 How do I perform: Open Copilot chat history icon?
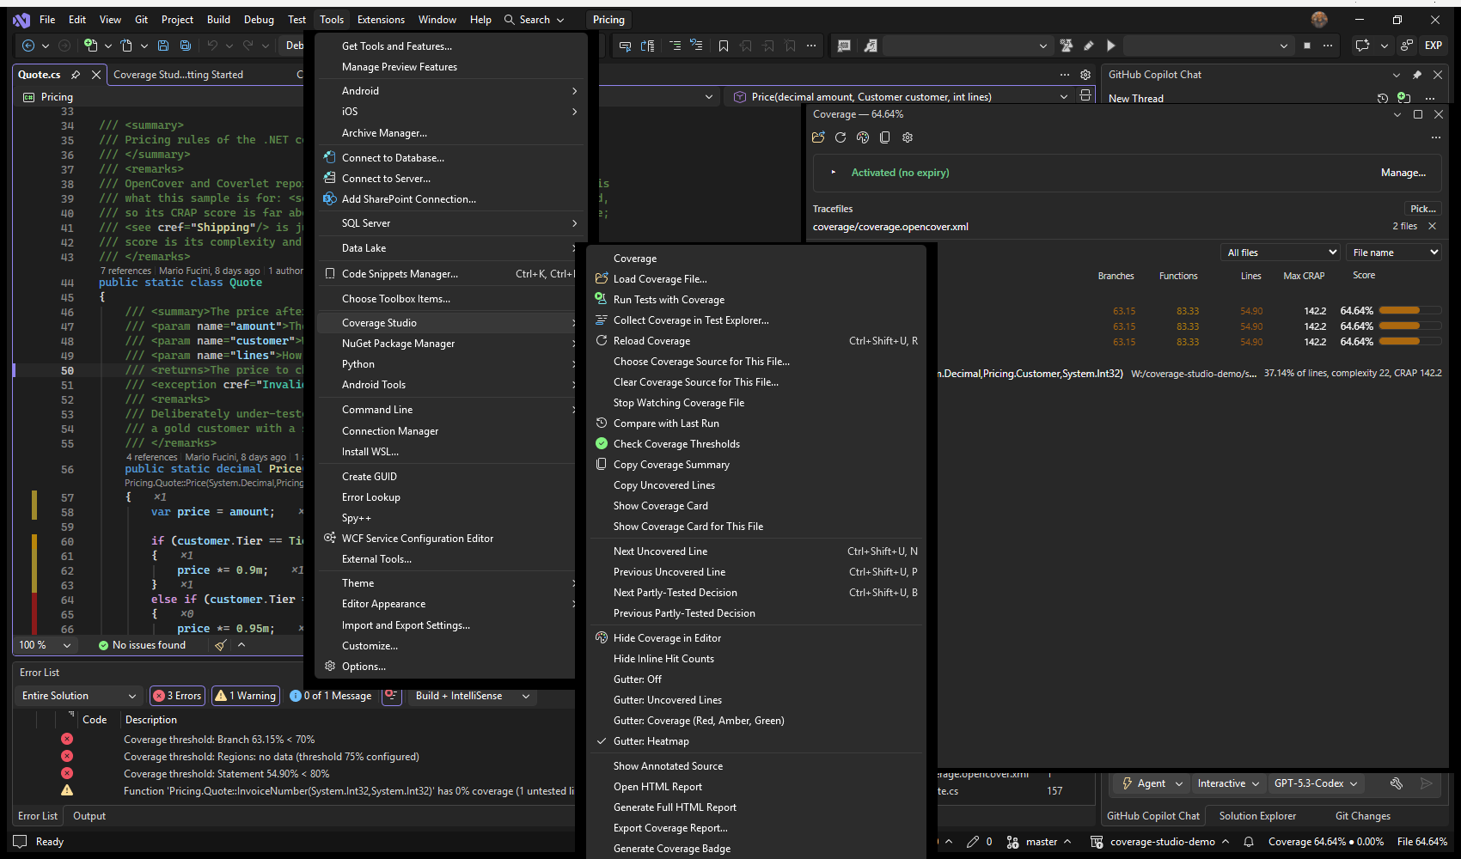pos(1383,98)
